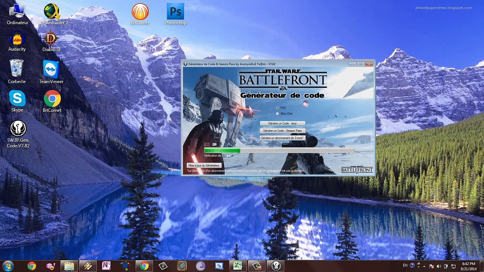Open the taskbar clock showing 6:42 PM
This screenshot has height=272, width=484.
coord(468,266)
